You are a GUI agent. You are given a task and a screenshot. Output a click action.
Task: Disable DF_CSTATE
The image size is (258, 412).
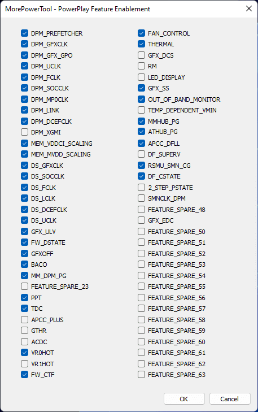pos(141,176)
